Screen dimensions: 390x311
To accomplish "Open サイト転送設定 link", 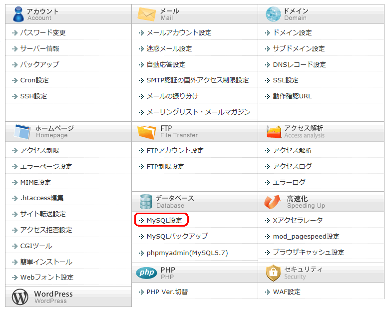I will point(43,214).
